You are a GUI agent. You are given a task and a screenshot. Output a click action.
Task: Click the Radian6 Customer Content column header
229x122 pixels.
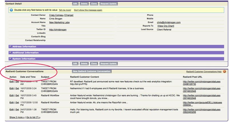coord(84,77)
